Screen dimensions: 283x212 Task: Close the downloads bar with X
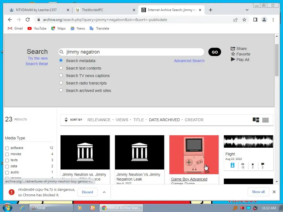click(274, 192)
